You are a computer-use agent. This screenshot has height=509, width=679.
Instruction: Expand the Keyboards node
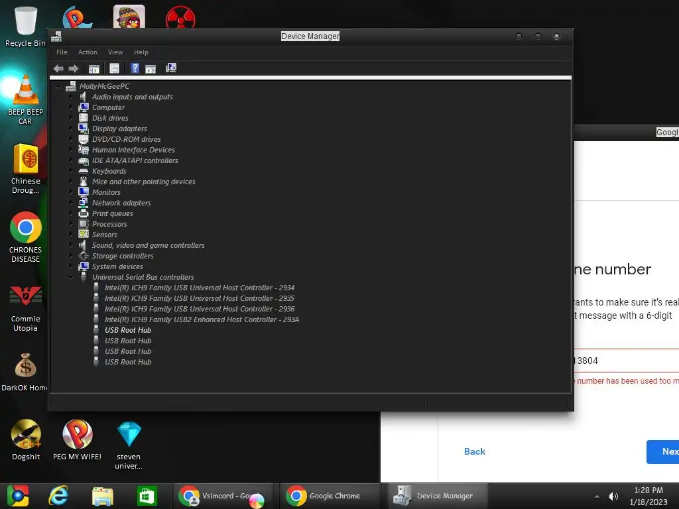click(x=71, y=171)
